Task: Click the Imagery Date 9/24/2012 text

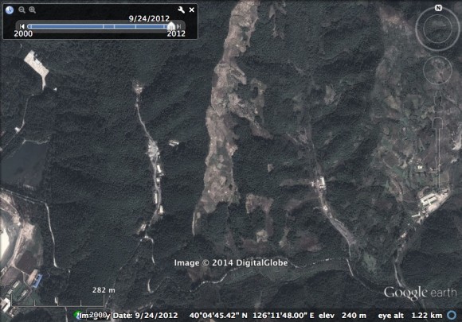Action: (129, 316)
